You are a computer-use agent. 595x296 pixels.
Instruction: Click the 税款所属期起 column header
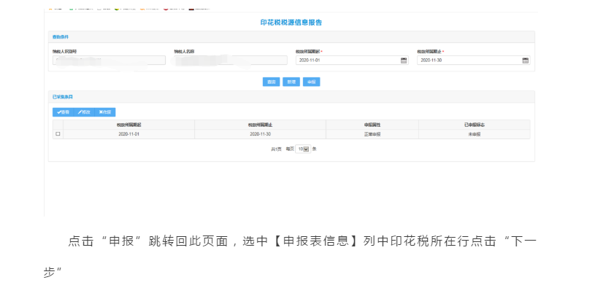pos(128,125)
